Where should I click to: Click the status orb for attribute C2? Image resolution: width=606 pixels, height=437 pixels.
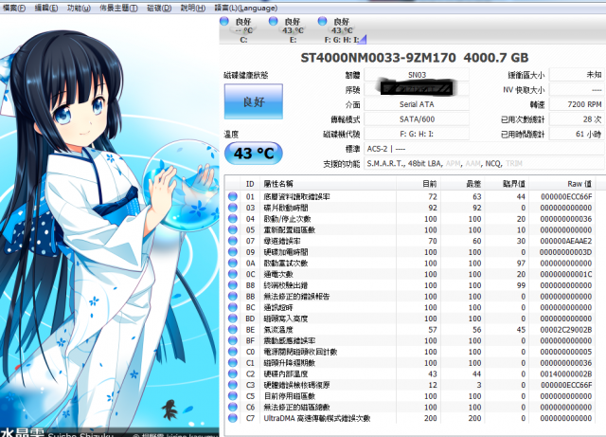tap(233, 373)
